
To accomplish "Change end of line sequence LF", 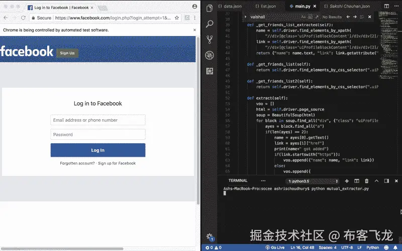I will [360, 247].
